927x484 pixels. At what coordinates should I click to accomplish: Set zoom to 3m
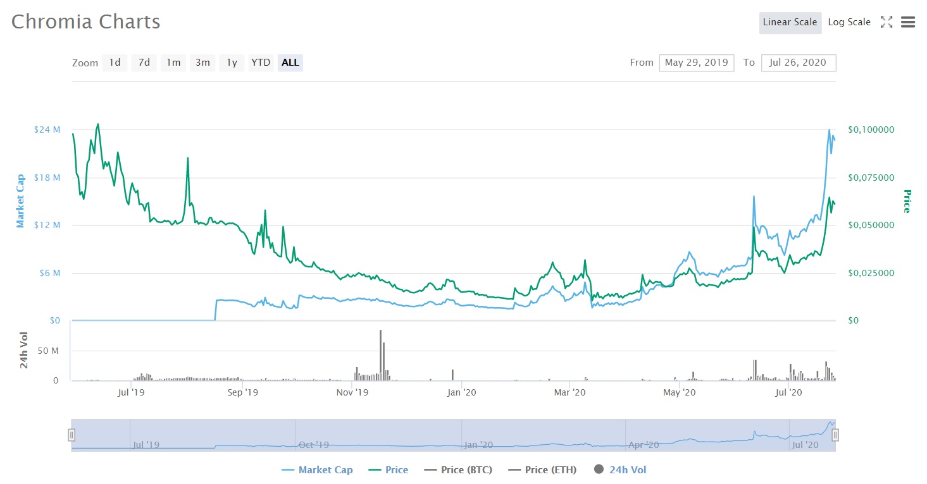(202, 63)
